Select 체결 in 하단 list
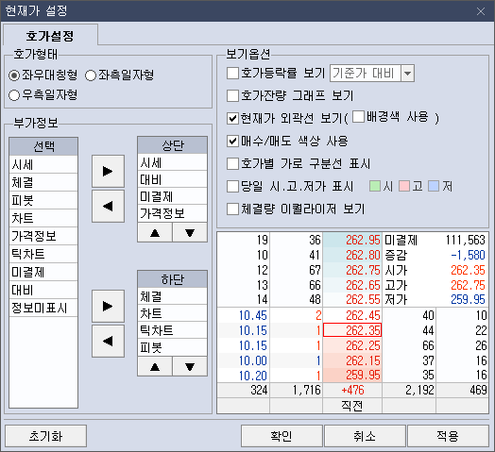495x452 pixels. (172, 296)
